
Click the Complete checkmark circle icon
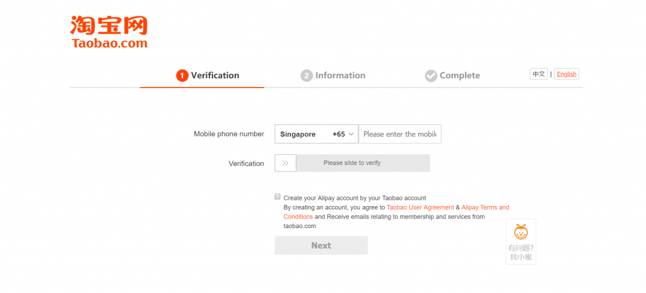(x=431, y=76)
